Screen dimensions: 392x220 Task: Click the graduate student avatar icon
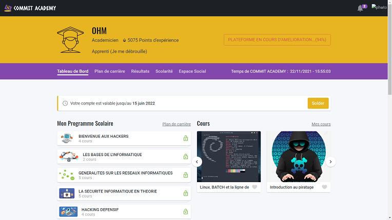(70, 39)
